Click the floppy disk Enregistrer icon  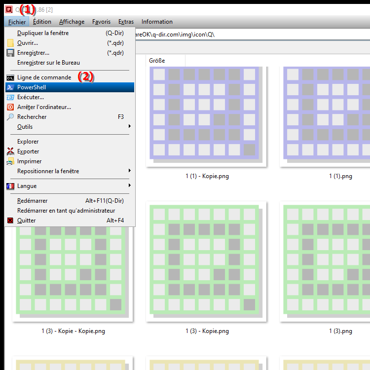[x=10, y=53]
